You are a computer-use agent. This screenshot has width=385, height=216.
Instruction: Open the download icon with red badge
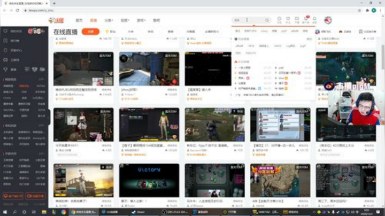(306, 19)
